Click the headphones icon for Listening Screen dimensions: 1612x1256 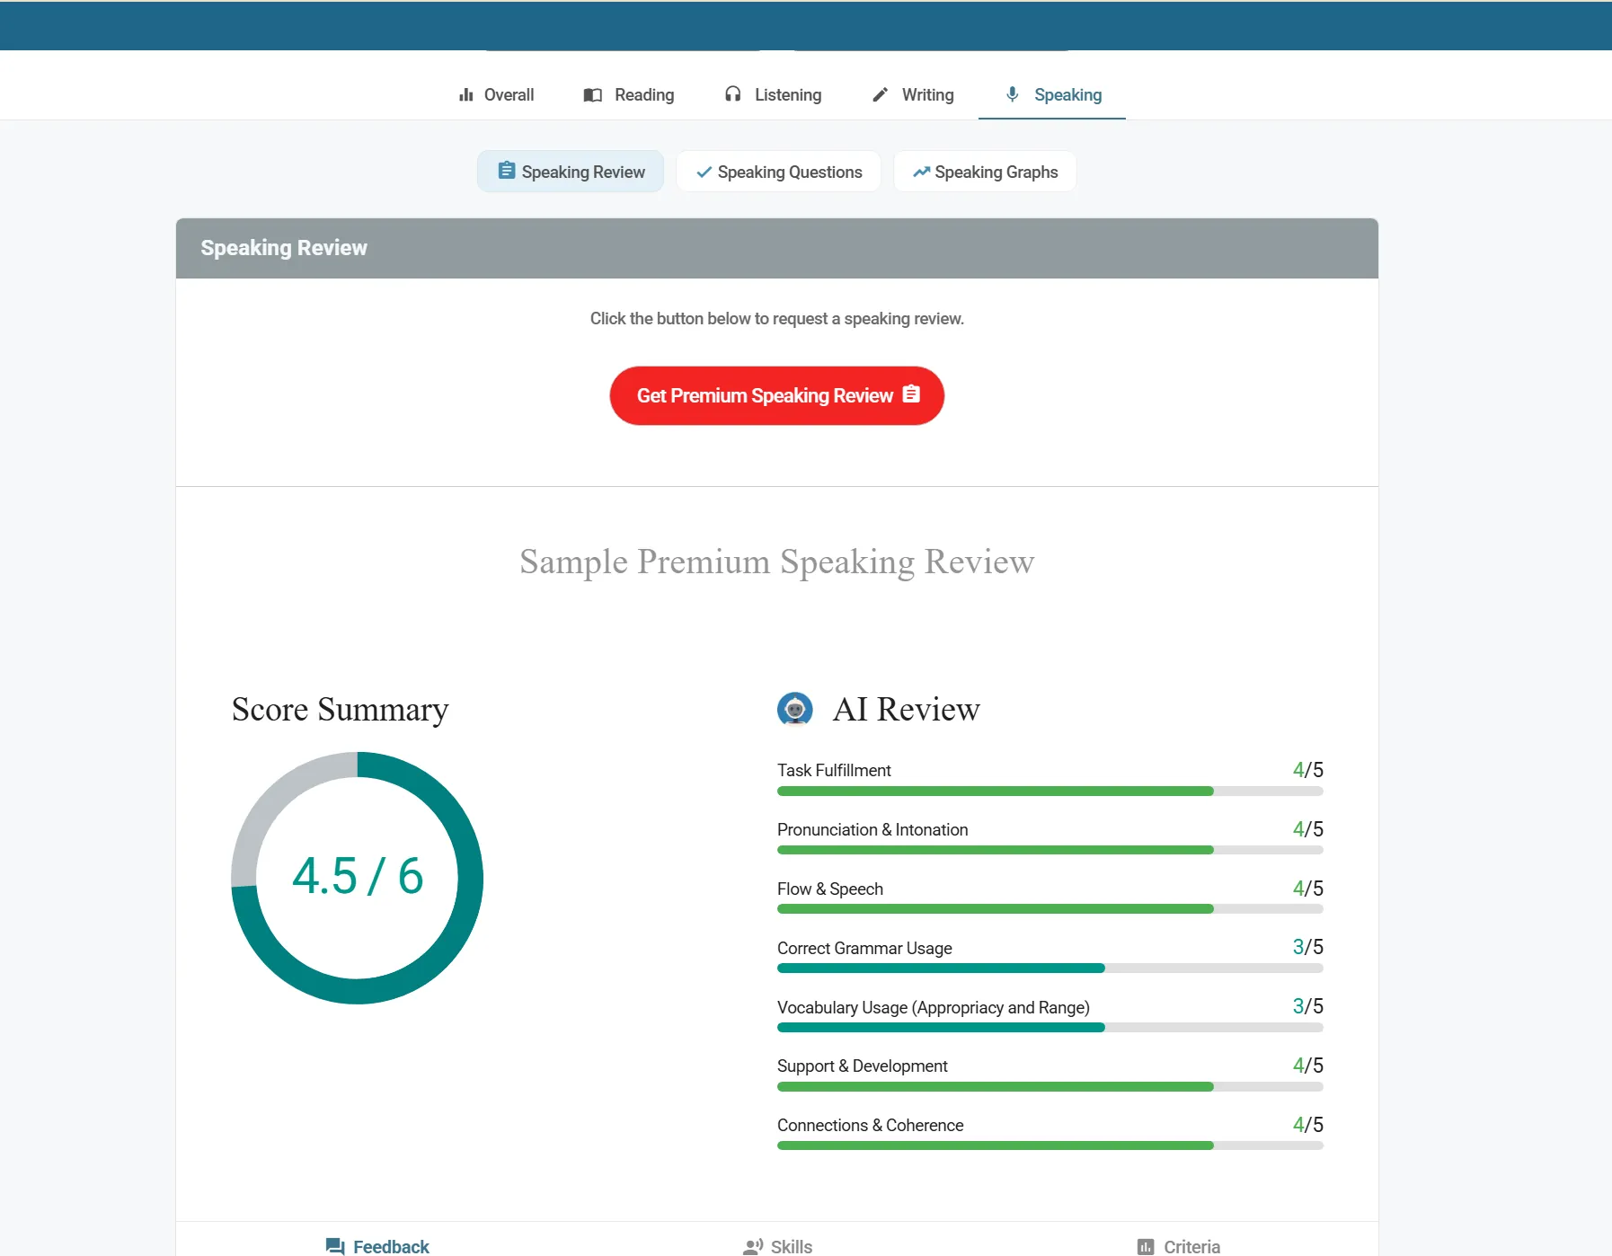coord(733,93)
